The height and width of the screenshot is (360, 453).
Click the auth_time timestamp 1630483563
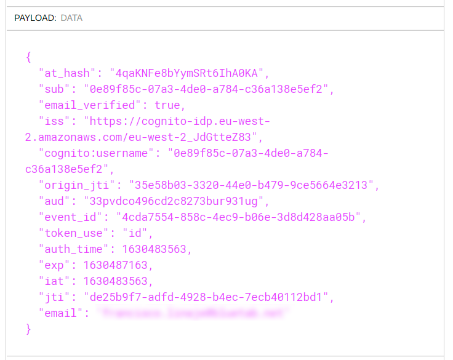point(157,249)
